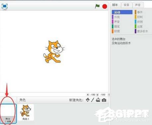Select the 舞台 backdrop thumbnail
The image size is (152, 125).
[8, 114]
